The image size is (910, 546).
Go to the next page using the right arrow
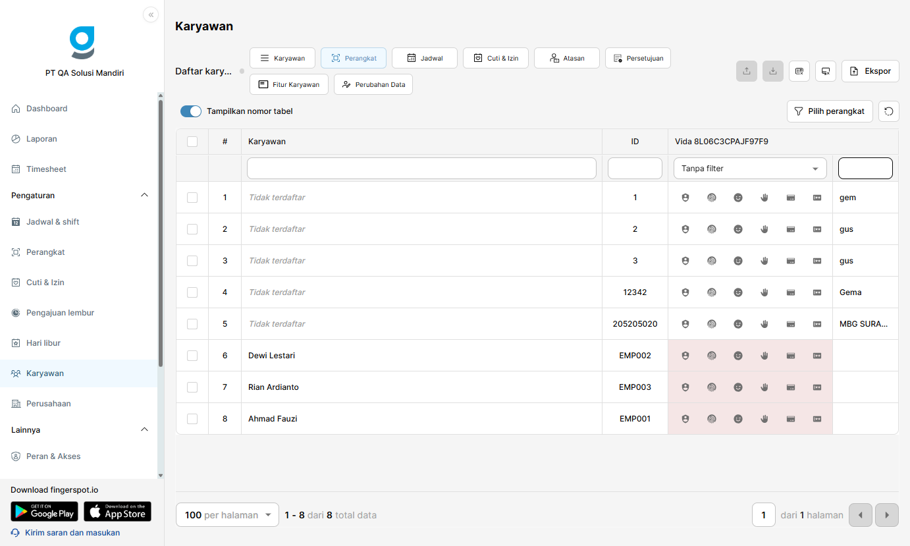click(887, 515)
